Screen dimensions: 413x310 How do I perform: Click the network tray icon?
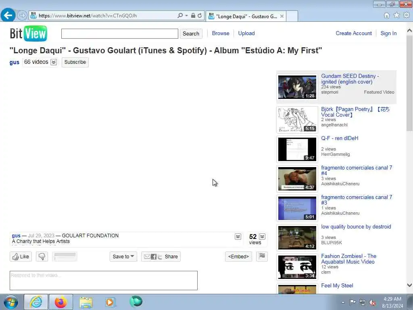click(363, 302)
